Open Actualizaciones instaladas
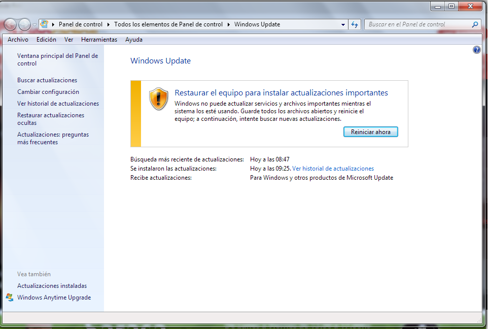Image resolution: width=488 pixels, height=329 pixels. click(52, 286)
